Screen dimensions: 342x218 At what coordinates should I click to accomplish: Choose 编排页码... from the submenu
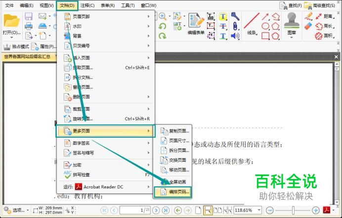(x=173, y=192)
